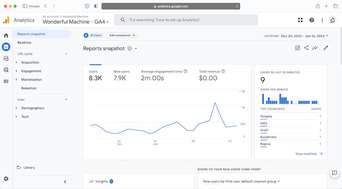Open the Google apps grid icon
Image resolution: width=342 pixels, height=189 pixels.
coord(300,20)
